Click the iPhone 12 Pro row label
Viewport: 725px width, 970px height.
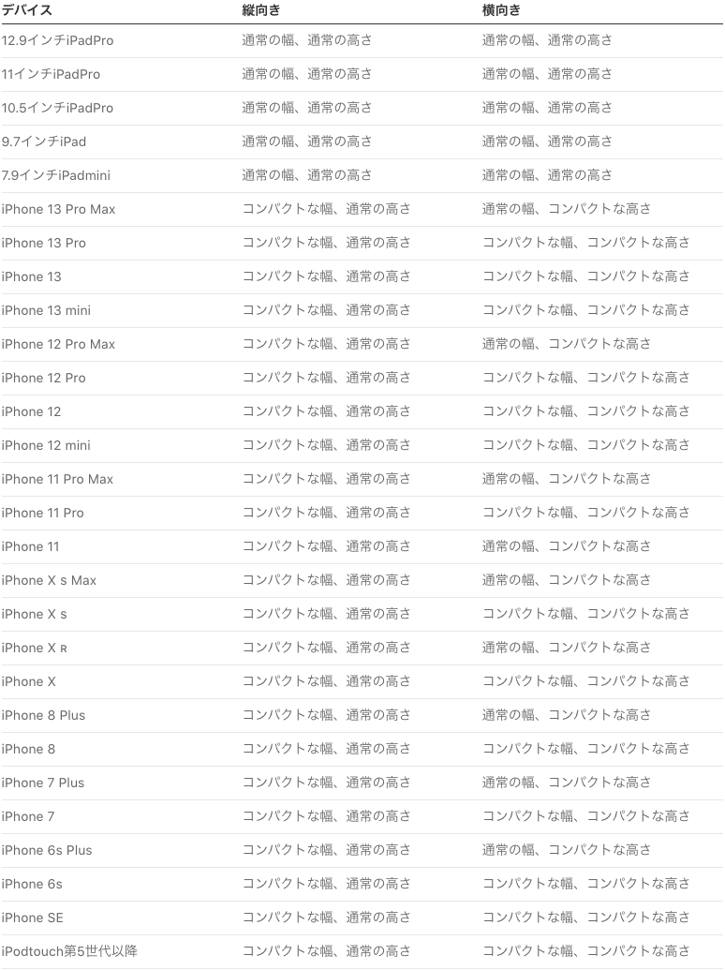[43, 378]
